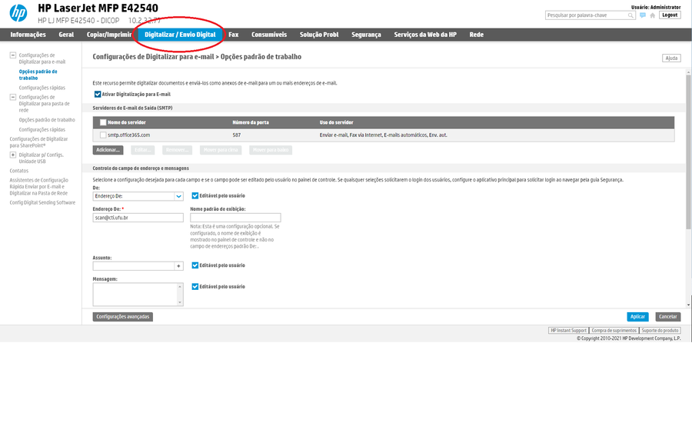Click the Aplicar button

(637, 316)
